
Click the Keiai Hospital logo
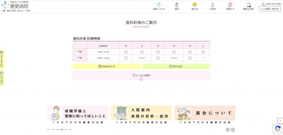point(16,6)
